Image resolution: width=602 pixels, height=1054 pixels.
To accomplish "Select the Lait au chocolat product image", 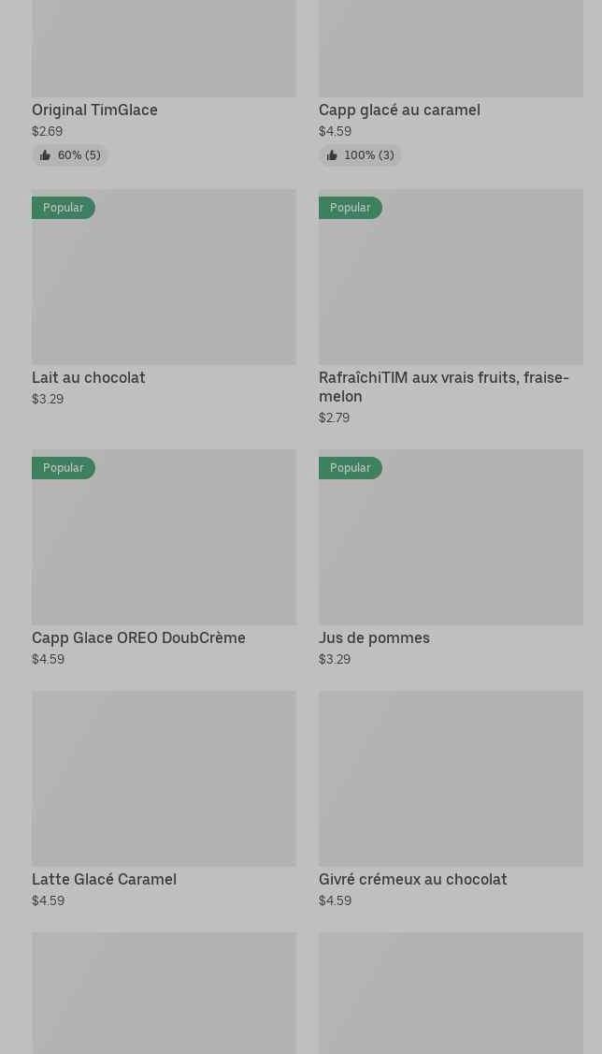I will pyautogui.click(x=164, y=277).
